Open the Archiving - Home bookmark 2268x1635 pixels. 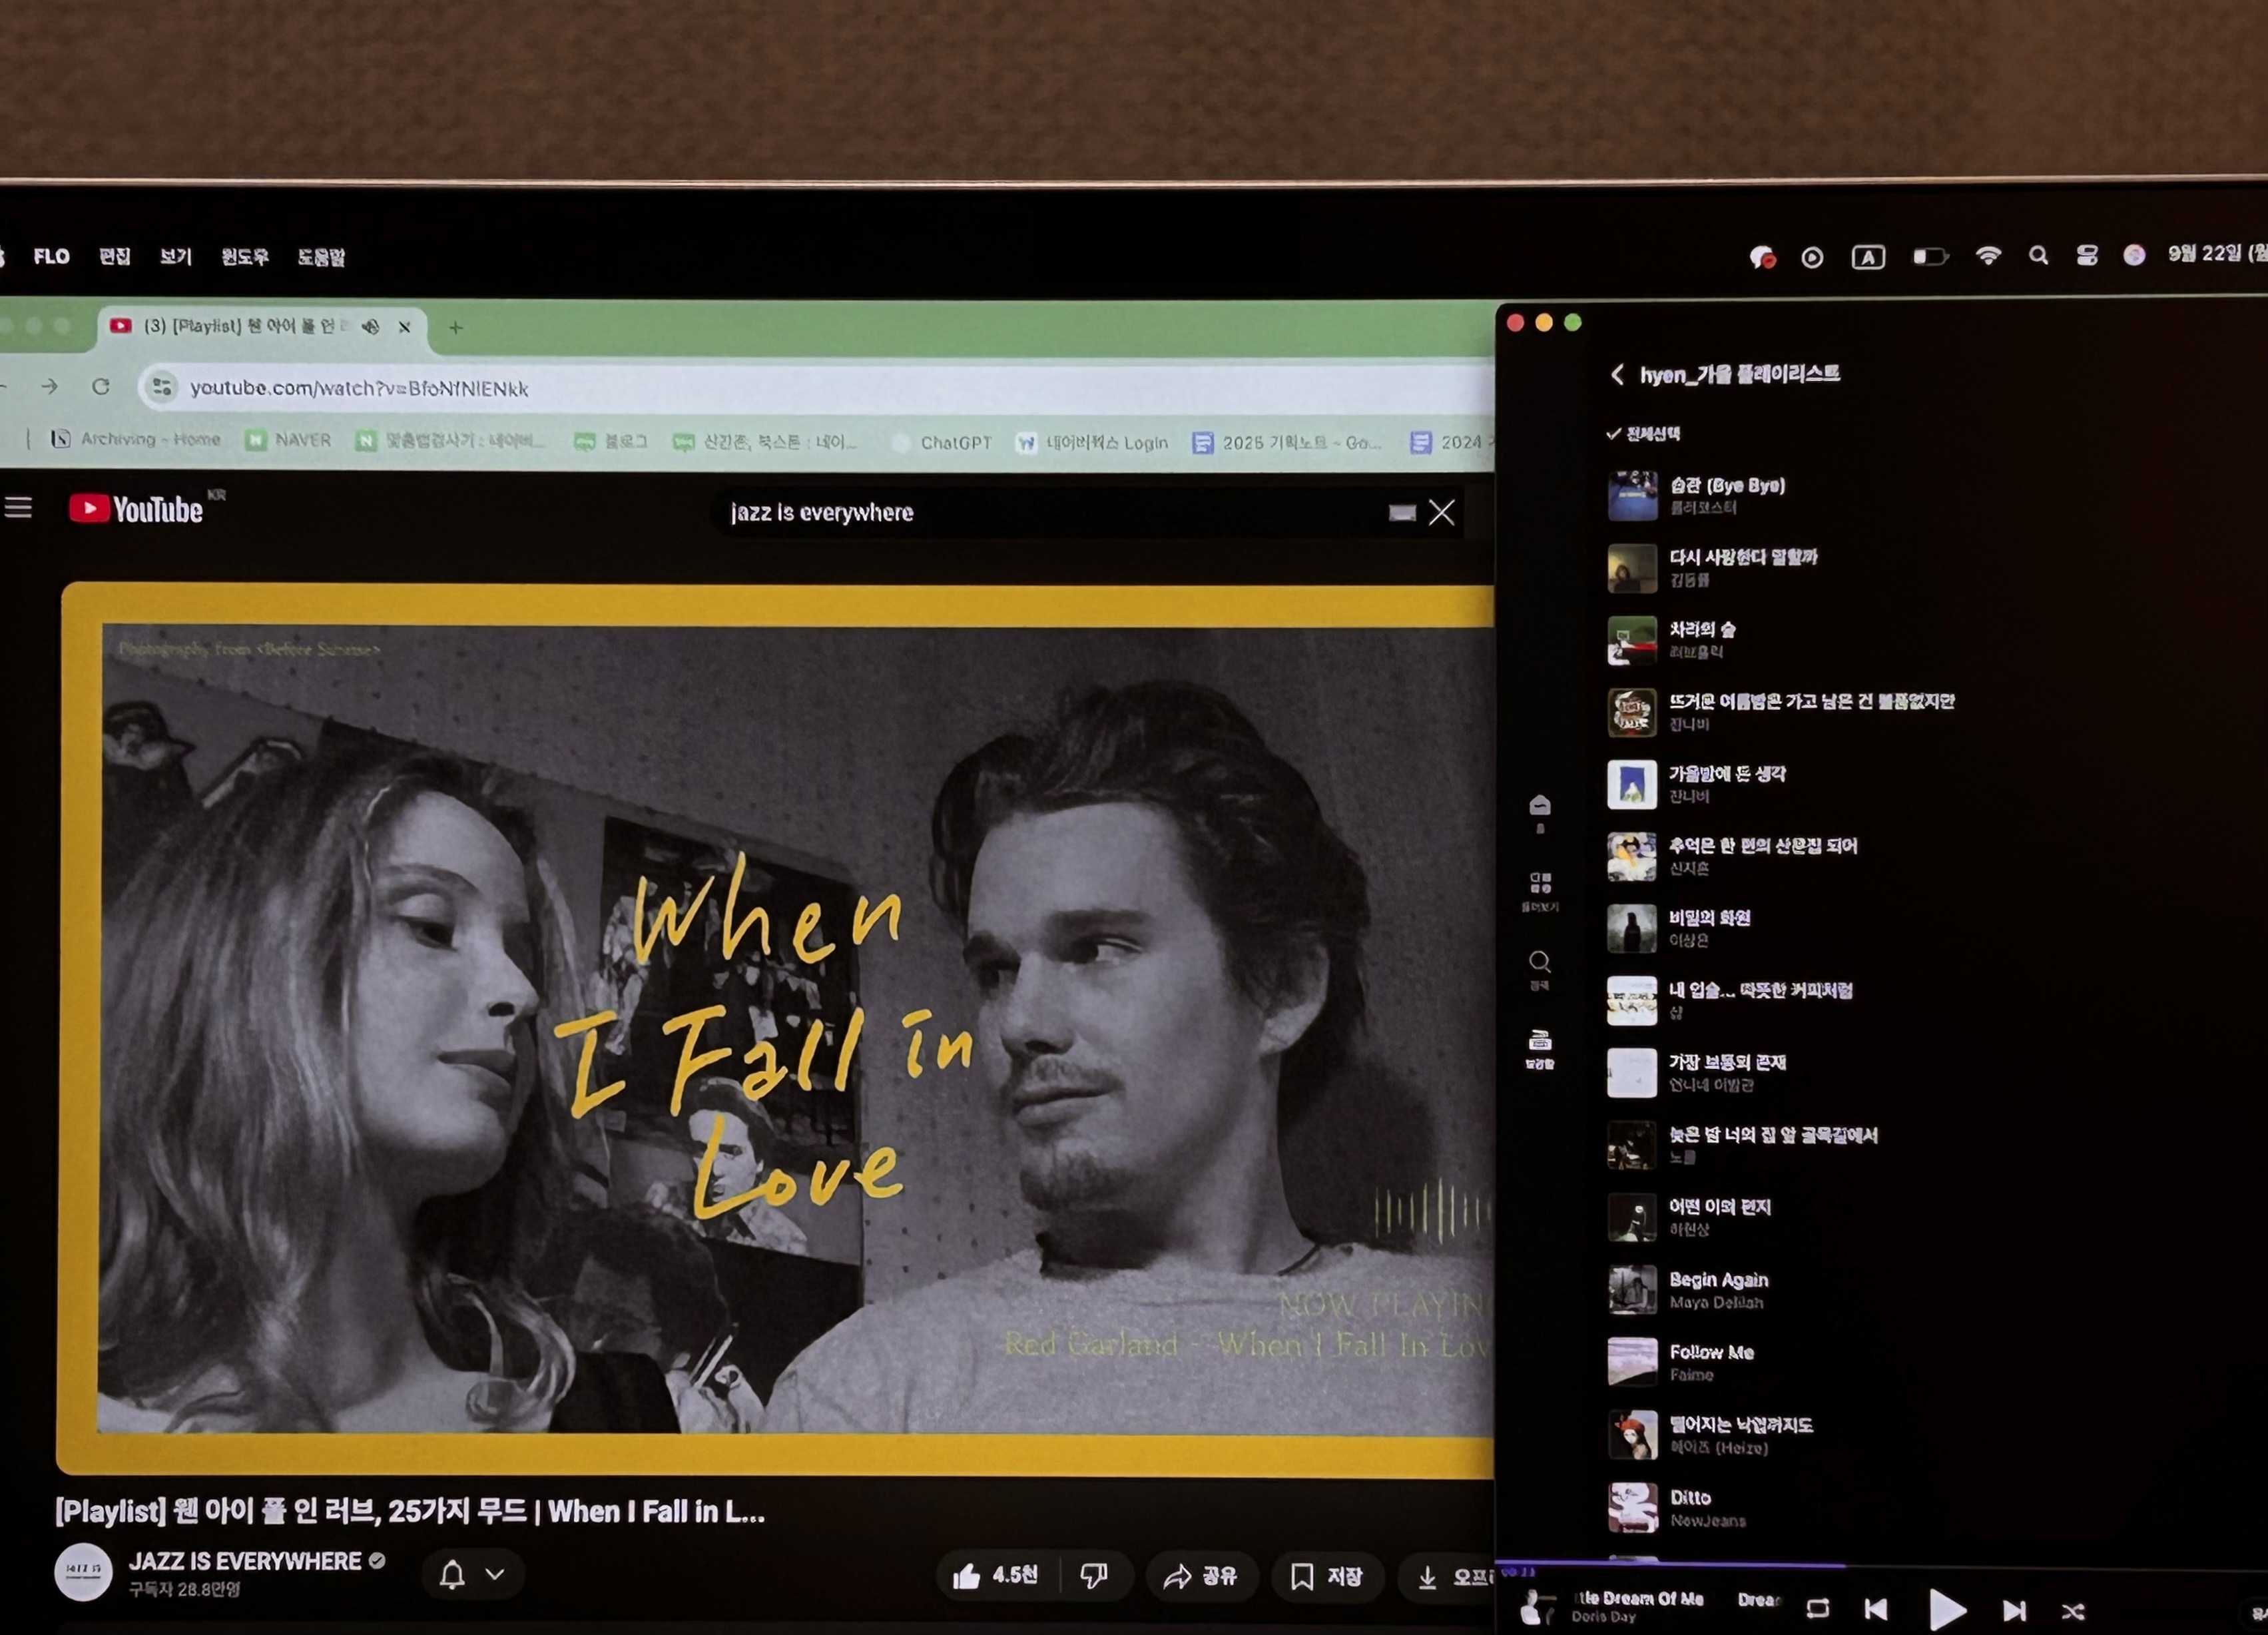(135, 439)
